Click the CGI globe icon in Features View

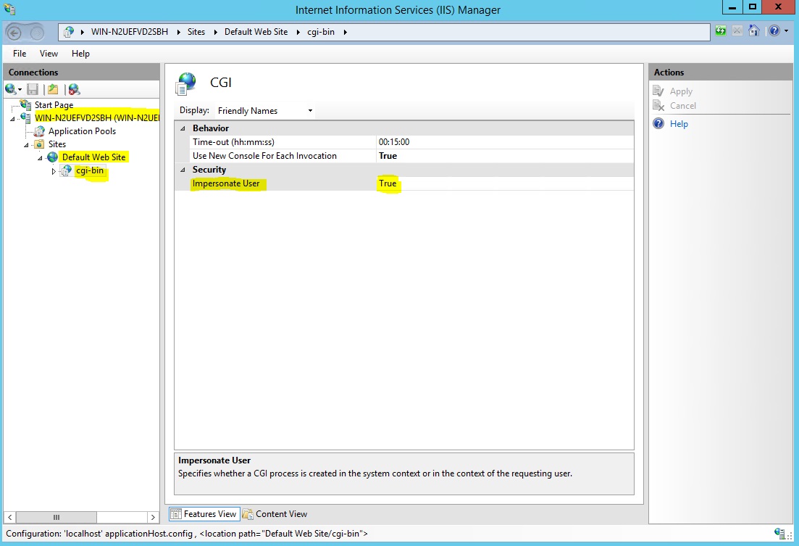pos(187,82)
